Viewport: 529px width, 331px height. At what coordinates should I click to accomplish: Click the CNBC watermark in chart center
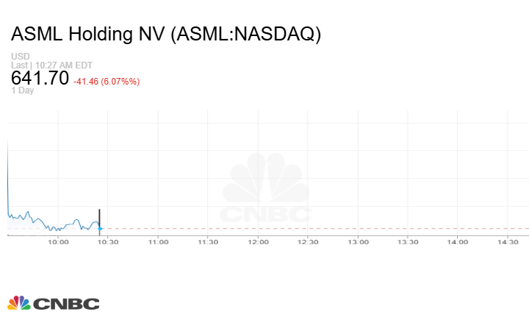click(266, 190)
